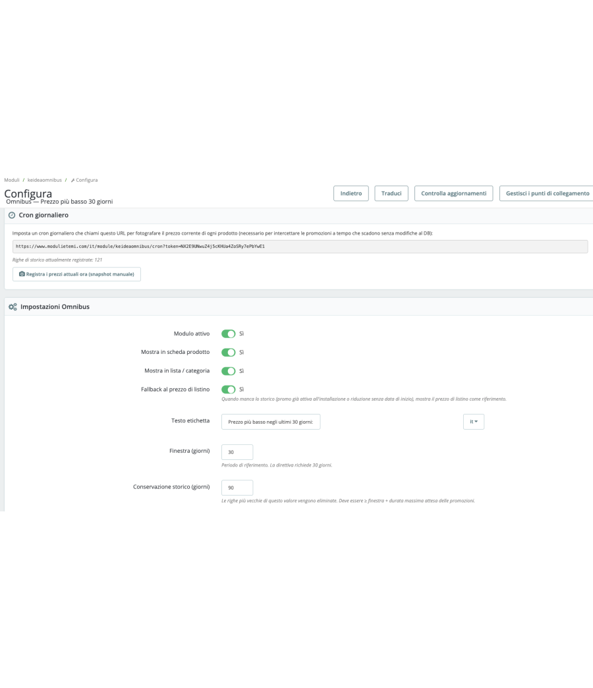
Task: Click the Configura breadcrumb item
Action: click(84, 180)
